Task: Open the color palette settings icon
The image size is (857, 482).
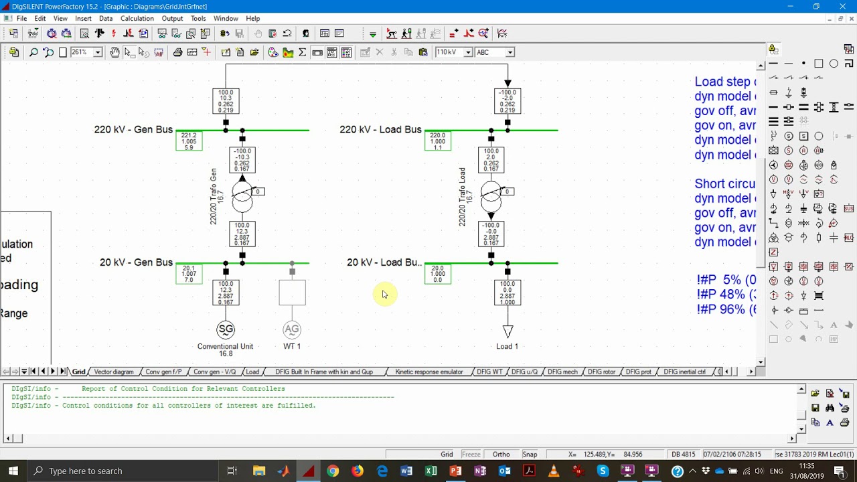Action: [x=273, y=52]
